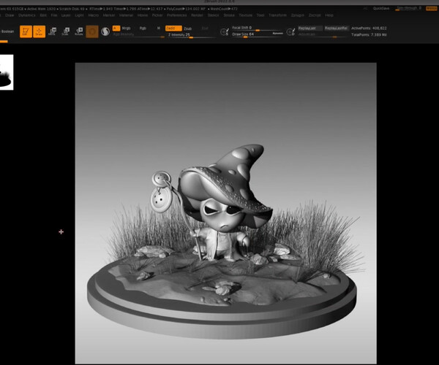The height and width of the screenshot is (365, 439).
Task: Open the Draw menu
Action: click(10, 15)
